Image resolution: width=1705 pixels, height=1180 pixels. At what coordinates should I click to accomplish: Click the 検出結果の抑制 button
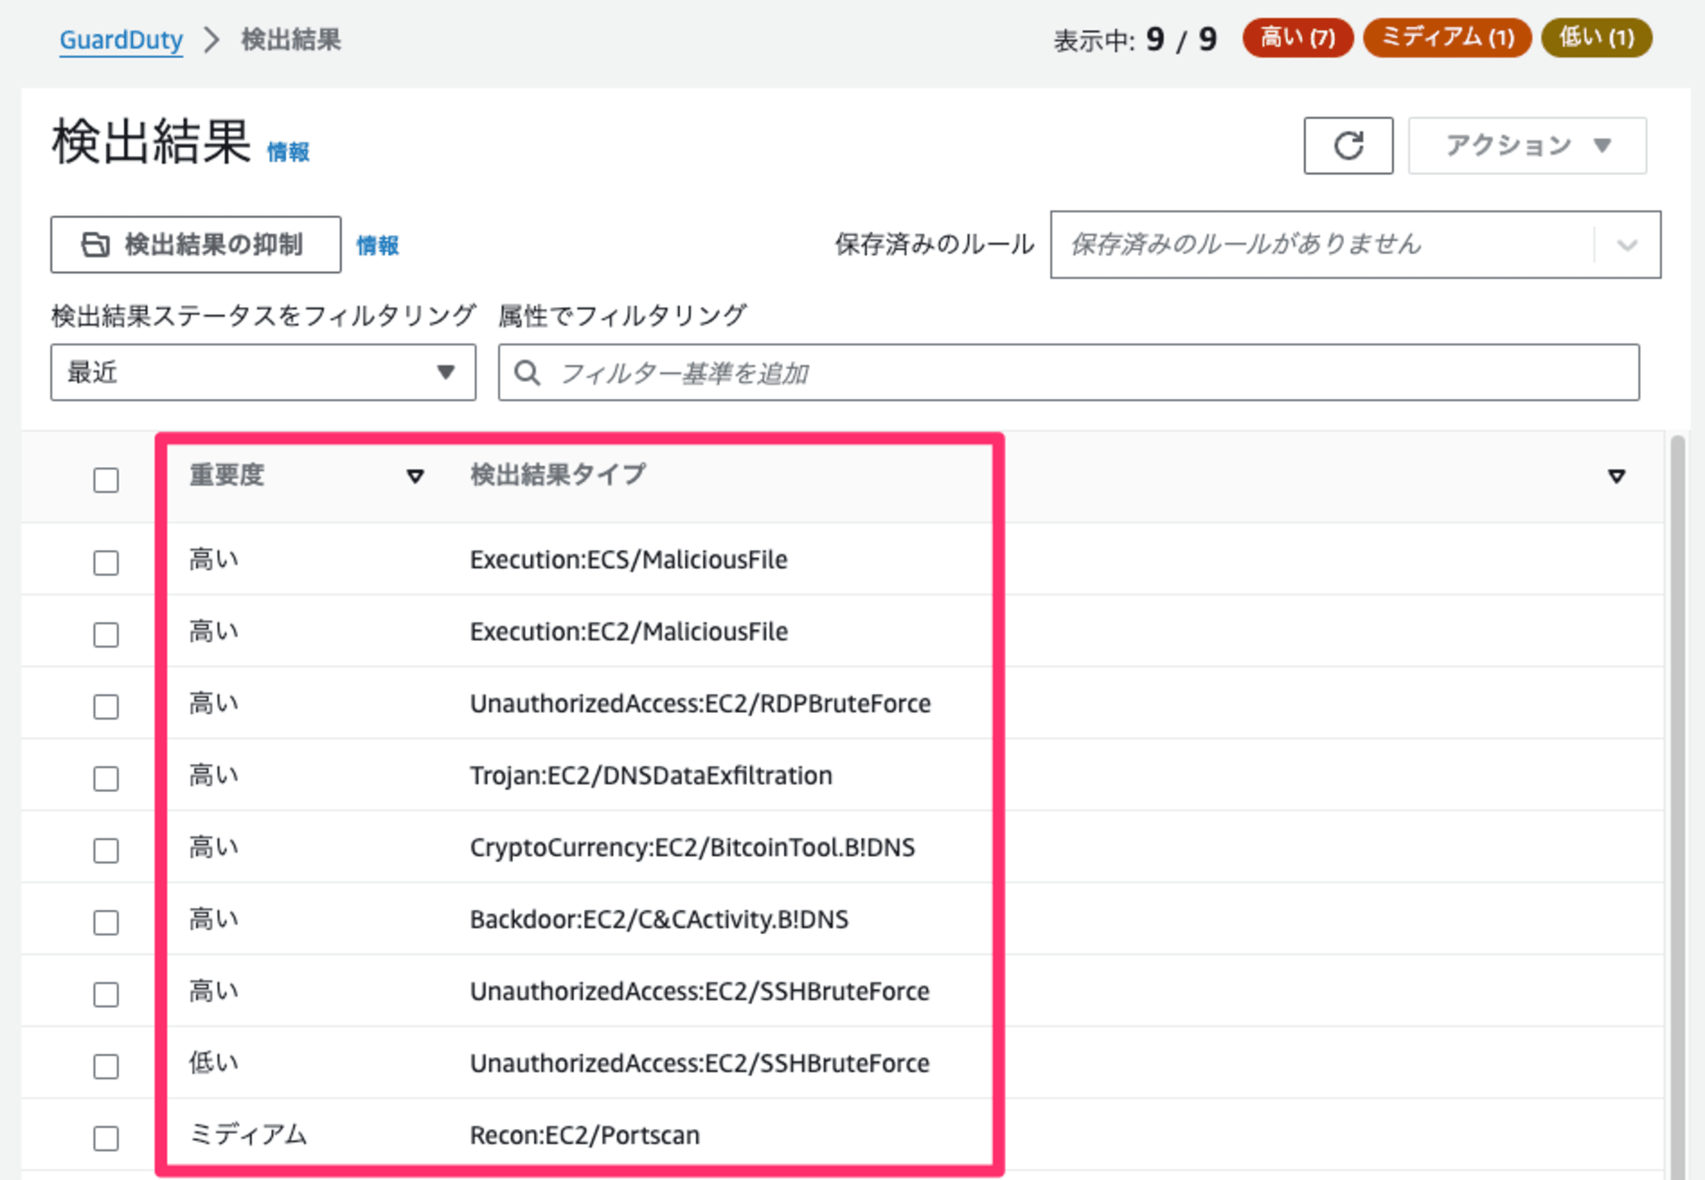pyautogui.click(x=195, y=245)
